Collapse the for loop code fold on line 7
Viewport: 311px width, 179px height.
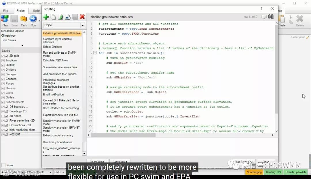point(95,53)
